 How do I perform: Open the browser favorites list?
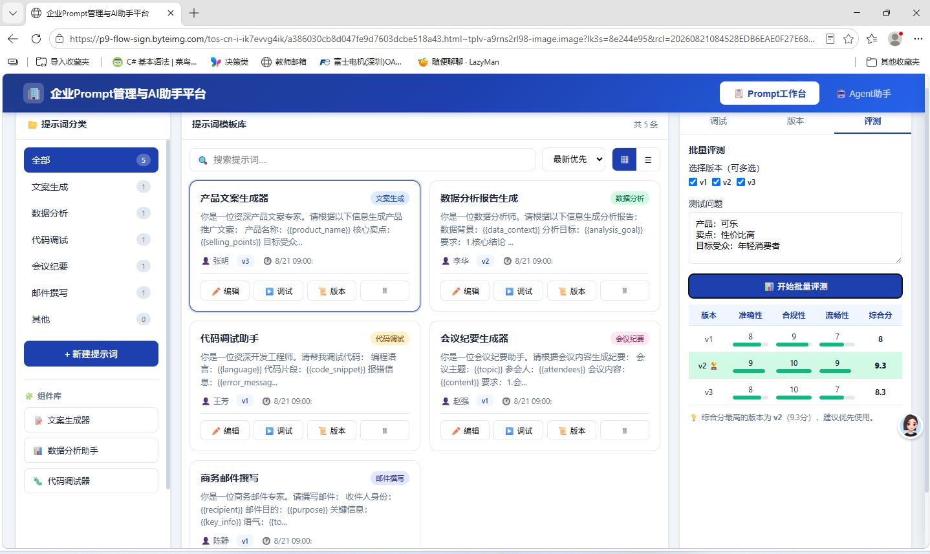tap(872, 39)
